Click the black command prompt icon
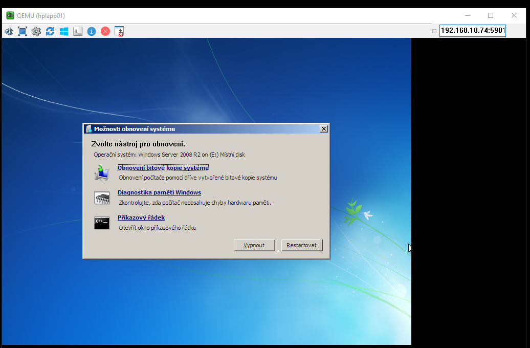 tap(102, 223)
